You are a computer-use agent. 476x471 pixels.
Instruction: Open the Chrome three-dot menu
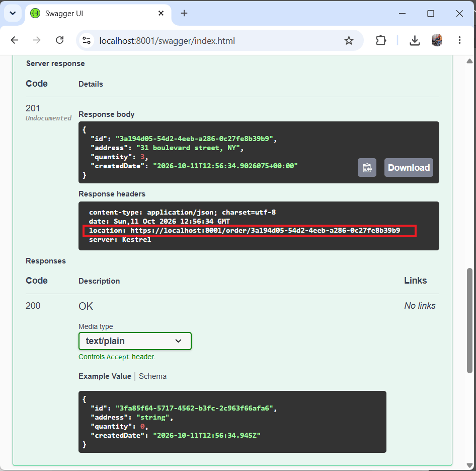pos(459,40)
